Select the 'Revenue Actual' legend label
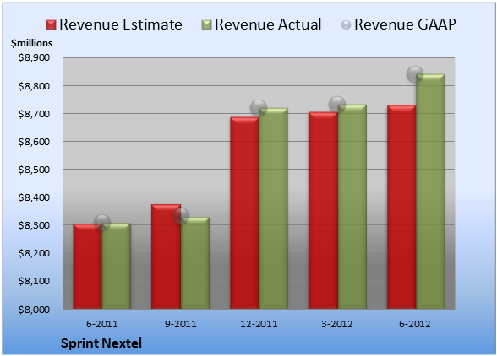 (x=268, y=24)
